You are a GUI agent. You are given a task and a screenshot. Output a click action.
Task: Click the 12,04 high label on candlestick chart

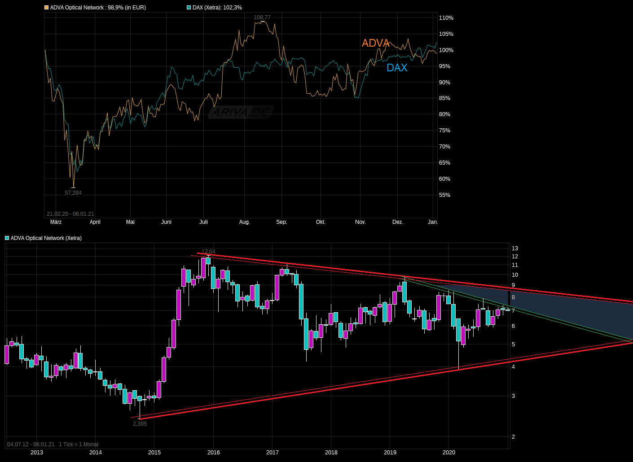208,252
